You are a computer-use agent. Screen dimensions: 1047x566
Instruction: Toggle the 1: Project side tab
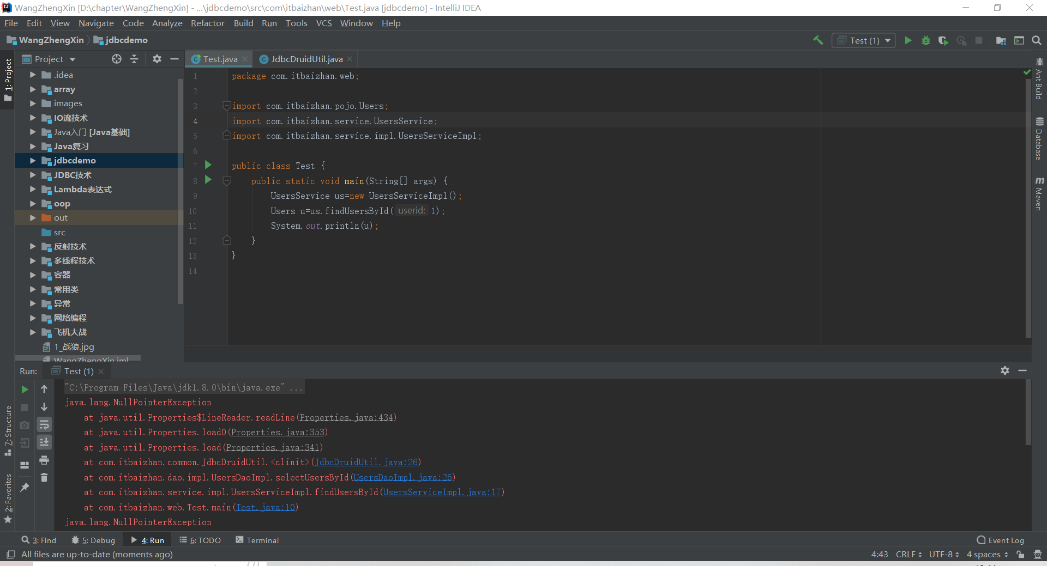point(8,80)
